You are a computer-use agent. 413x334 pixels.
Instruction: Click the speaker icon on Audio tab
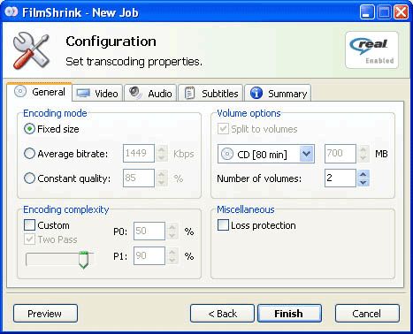(135, 93)
